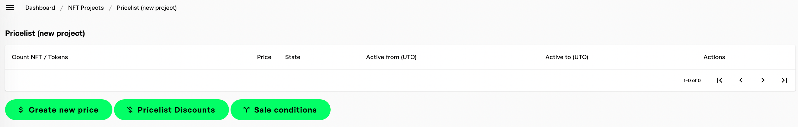Select the Pricelist (new project) breadcrumb
Viewport: 798px width, 127px height.
147,8
